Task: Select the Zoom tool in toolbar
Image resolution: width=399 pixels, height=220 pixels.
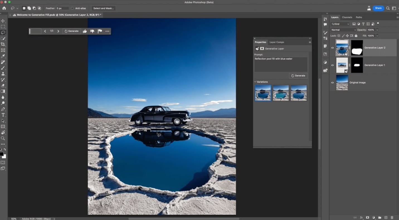Action: coord(3,138)
